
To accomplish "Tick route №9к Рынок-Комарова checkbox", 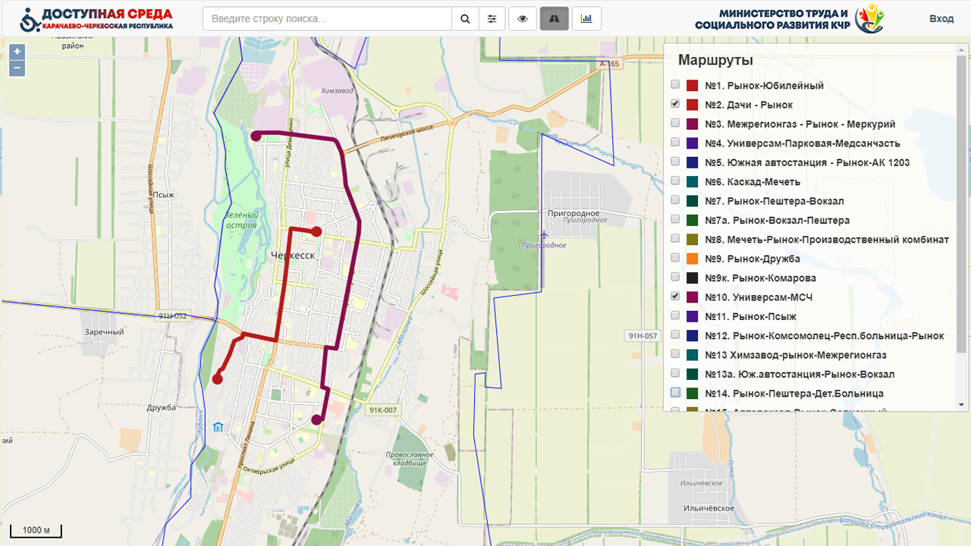I will (675, 278).
